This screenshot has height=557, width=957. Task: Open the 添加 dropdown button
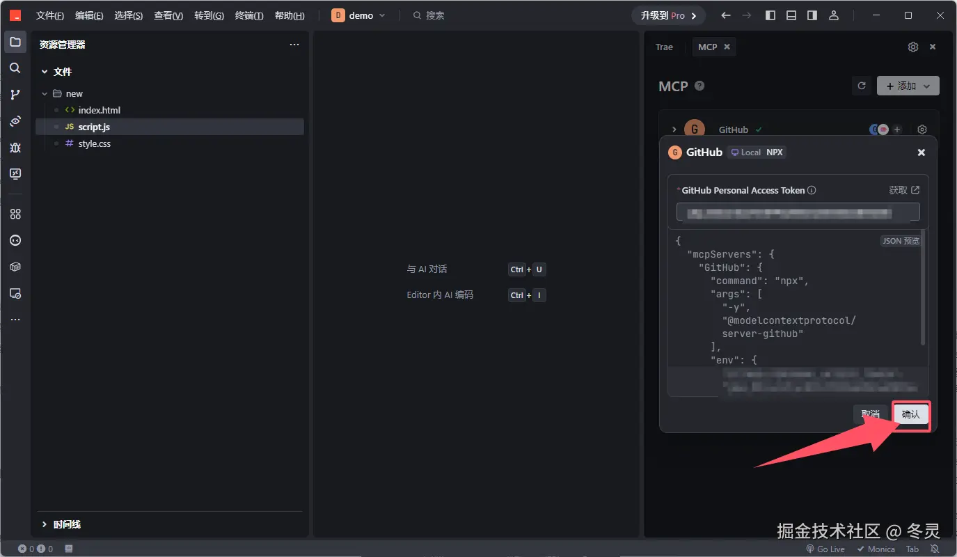908,86
